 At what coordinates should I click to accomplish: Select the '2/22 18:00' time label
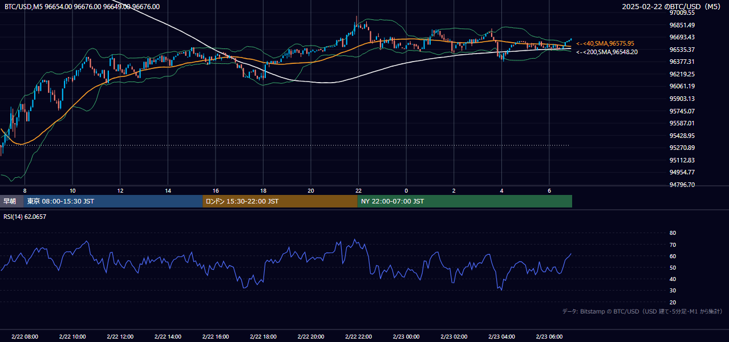(x=263, y=337)
